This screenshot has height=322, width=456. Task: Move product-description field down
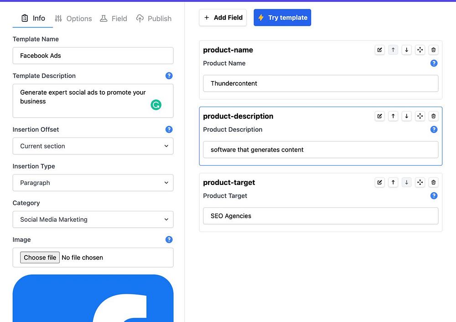(406, 116)
